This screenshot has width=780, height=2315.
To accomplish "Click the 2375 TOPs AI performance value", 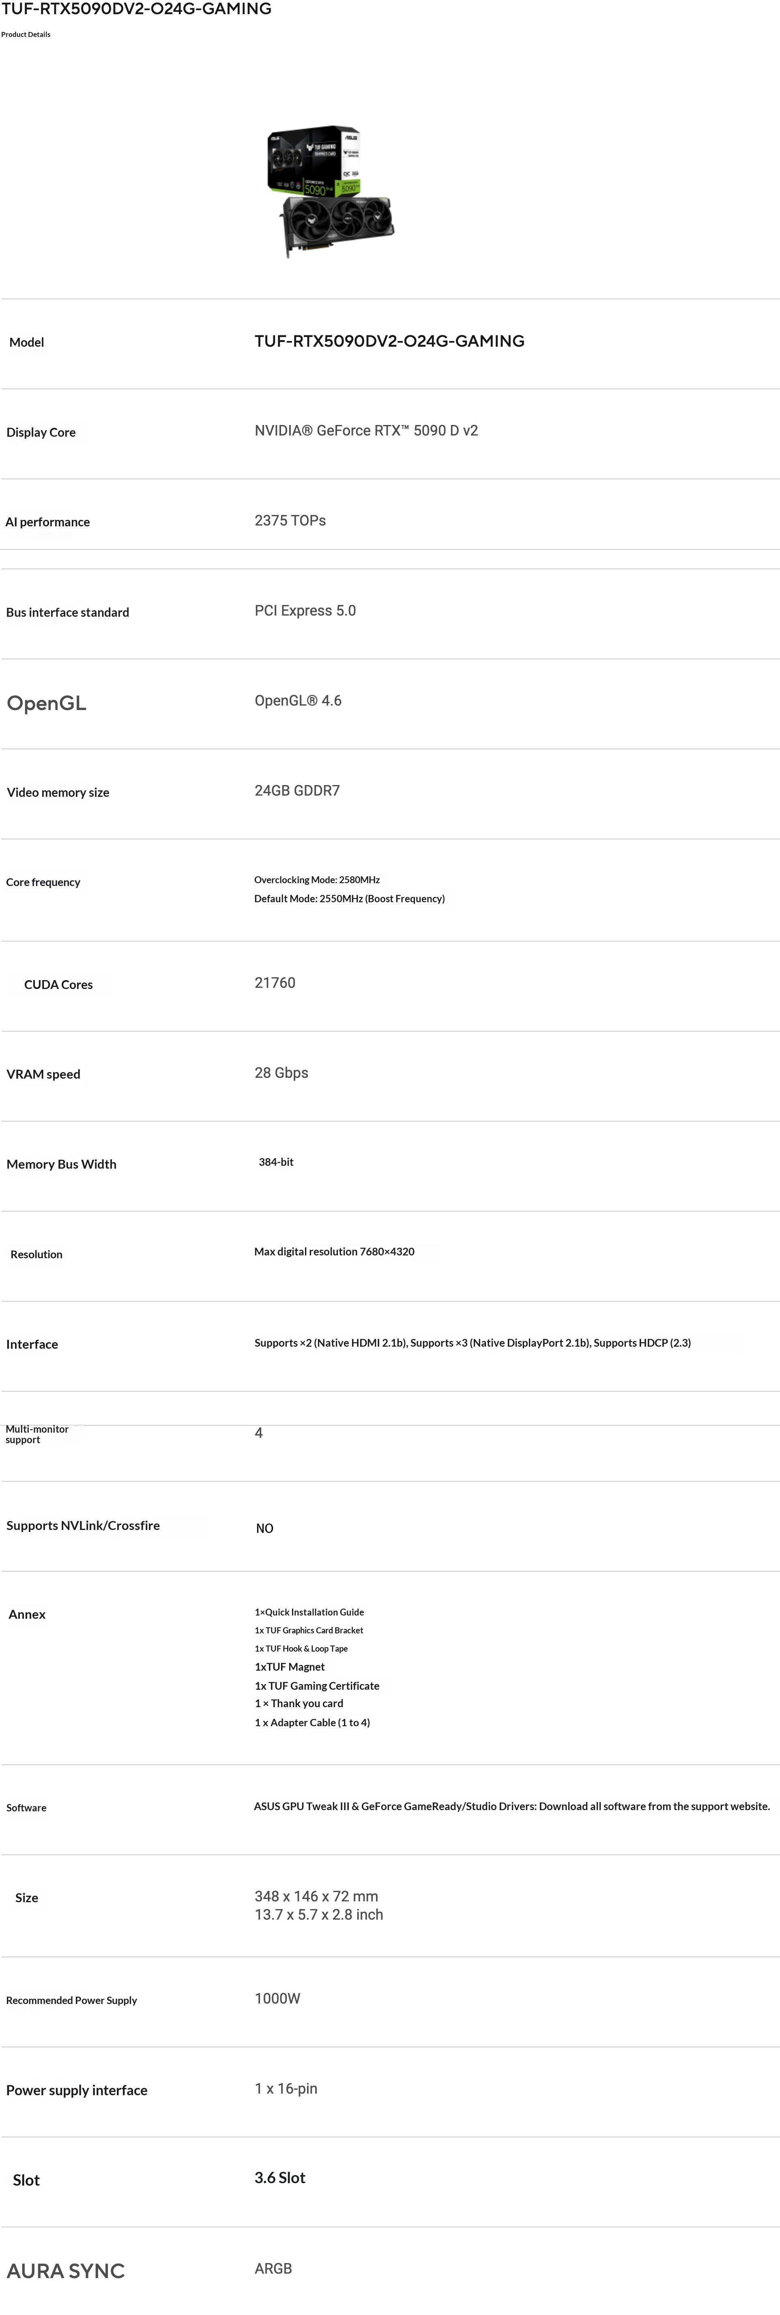I will click(289, 521).
